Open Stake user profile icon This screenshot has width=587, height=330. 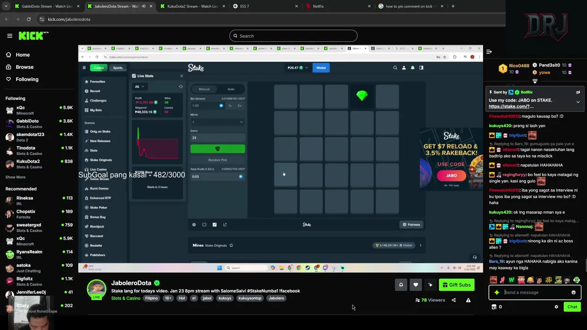point(404,68)
